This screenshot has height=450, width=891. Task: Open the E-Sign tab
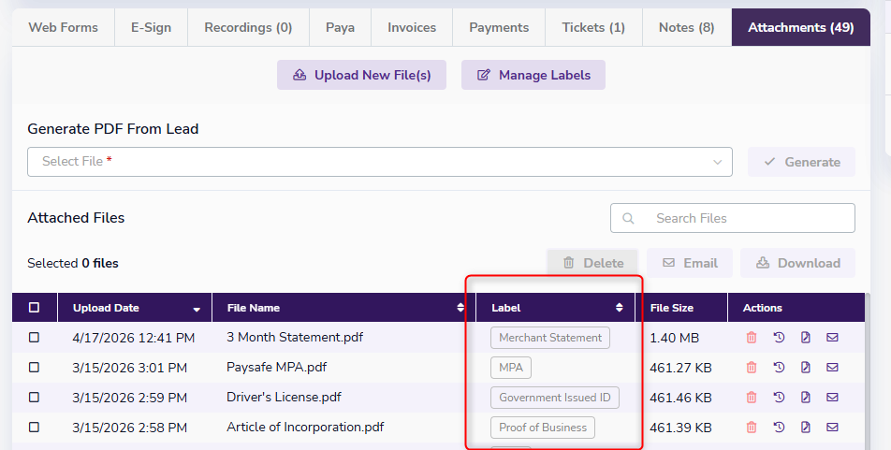tap(152, 27)
